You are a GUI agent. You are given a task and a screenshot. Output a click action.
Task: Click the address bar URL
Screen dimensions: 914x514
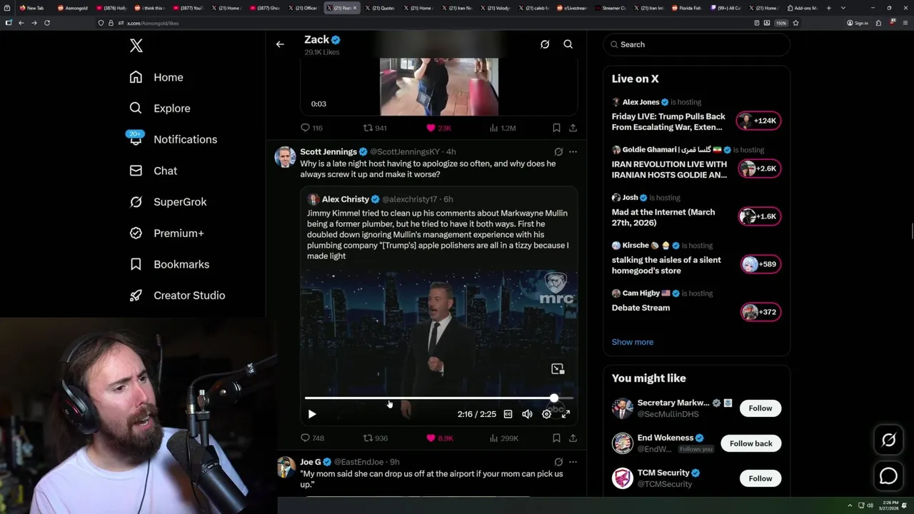point(153,23)
